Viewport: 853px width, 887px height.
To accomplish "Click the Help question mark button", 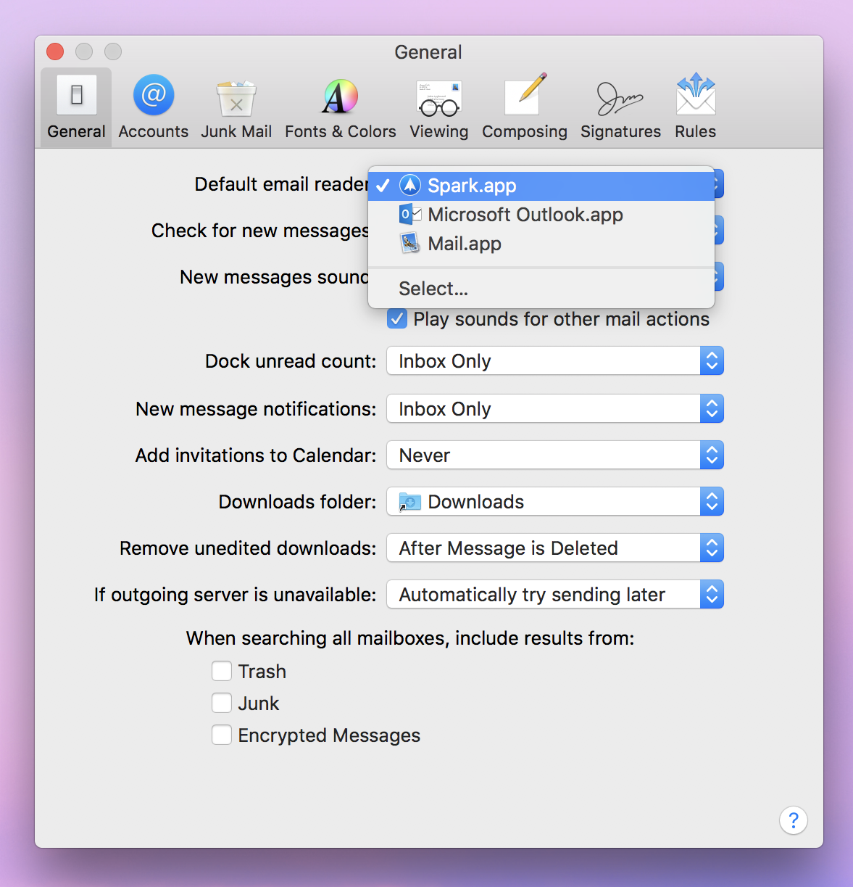I will click(794, 820).
